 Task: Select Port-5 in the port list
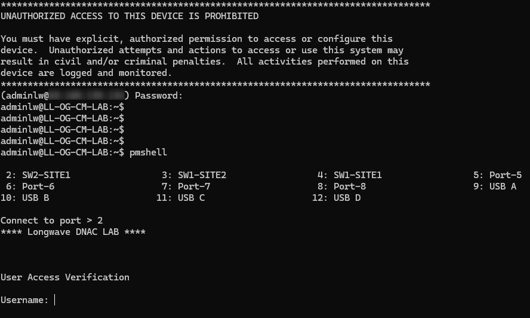tap(505, 175)
